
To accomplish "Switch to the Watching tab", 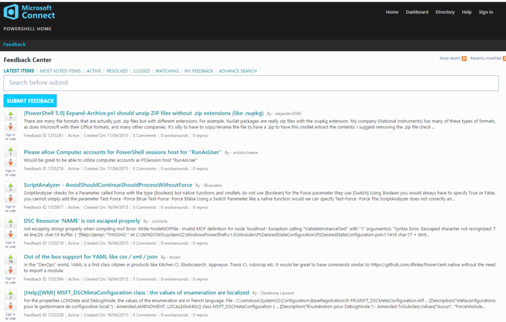I will click(167, 71).
